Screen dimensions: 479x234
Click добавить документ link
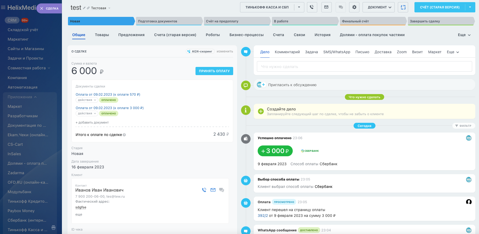(x=92, y=123)
